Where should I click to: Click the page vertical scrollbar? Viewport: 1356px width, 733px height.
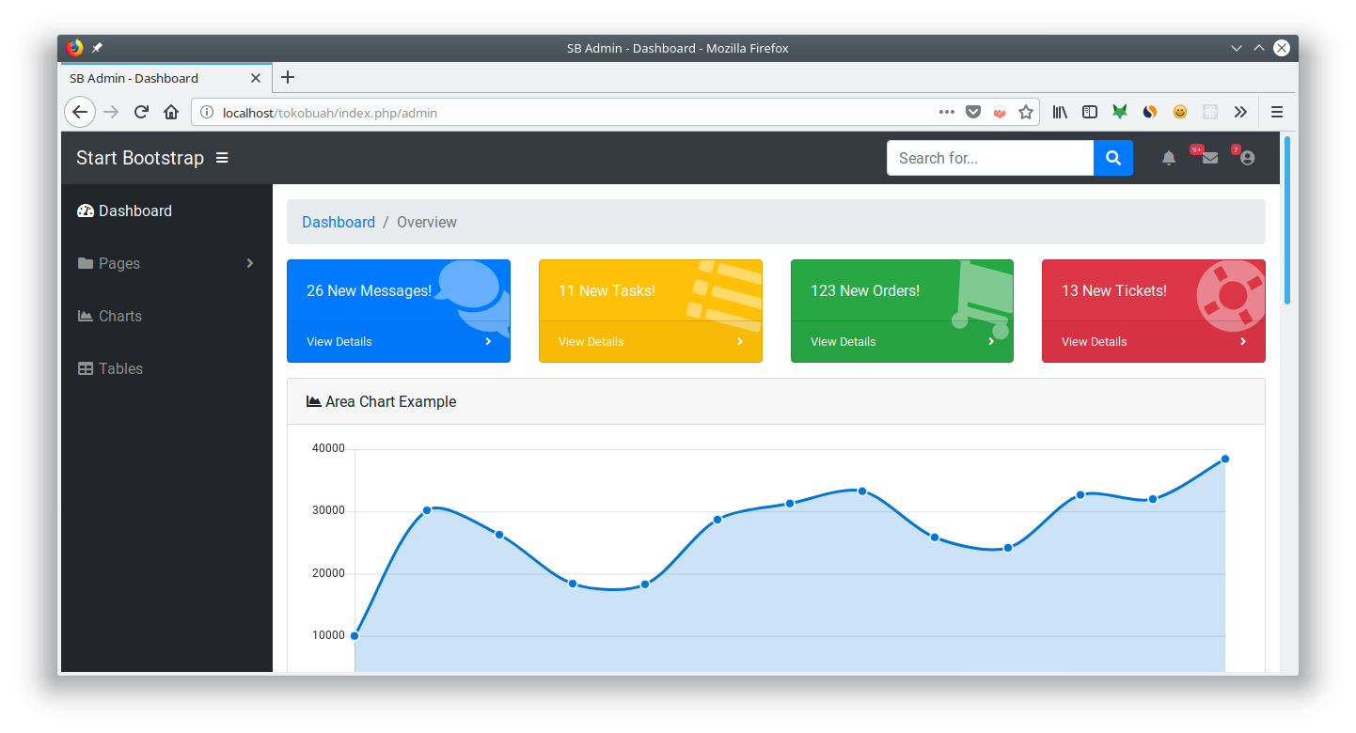[1287, 222]
